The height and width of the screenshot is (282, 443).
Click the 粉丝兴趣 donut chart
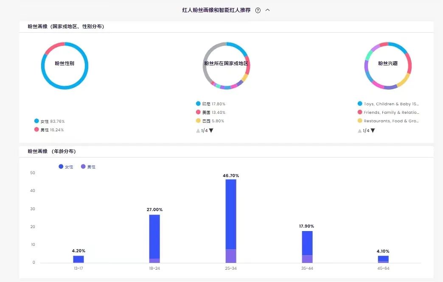pyautogui.click(x=388, y=66)
